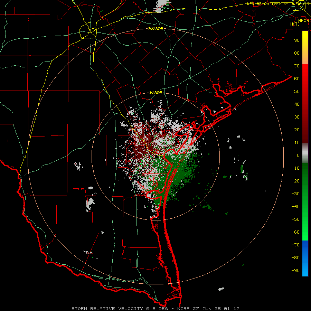311x311 pixels.
Task: Click the NEXR label near the color scale
Action: tap(304, 21)
